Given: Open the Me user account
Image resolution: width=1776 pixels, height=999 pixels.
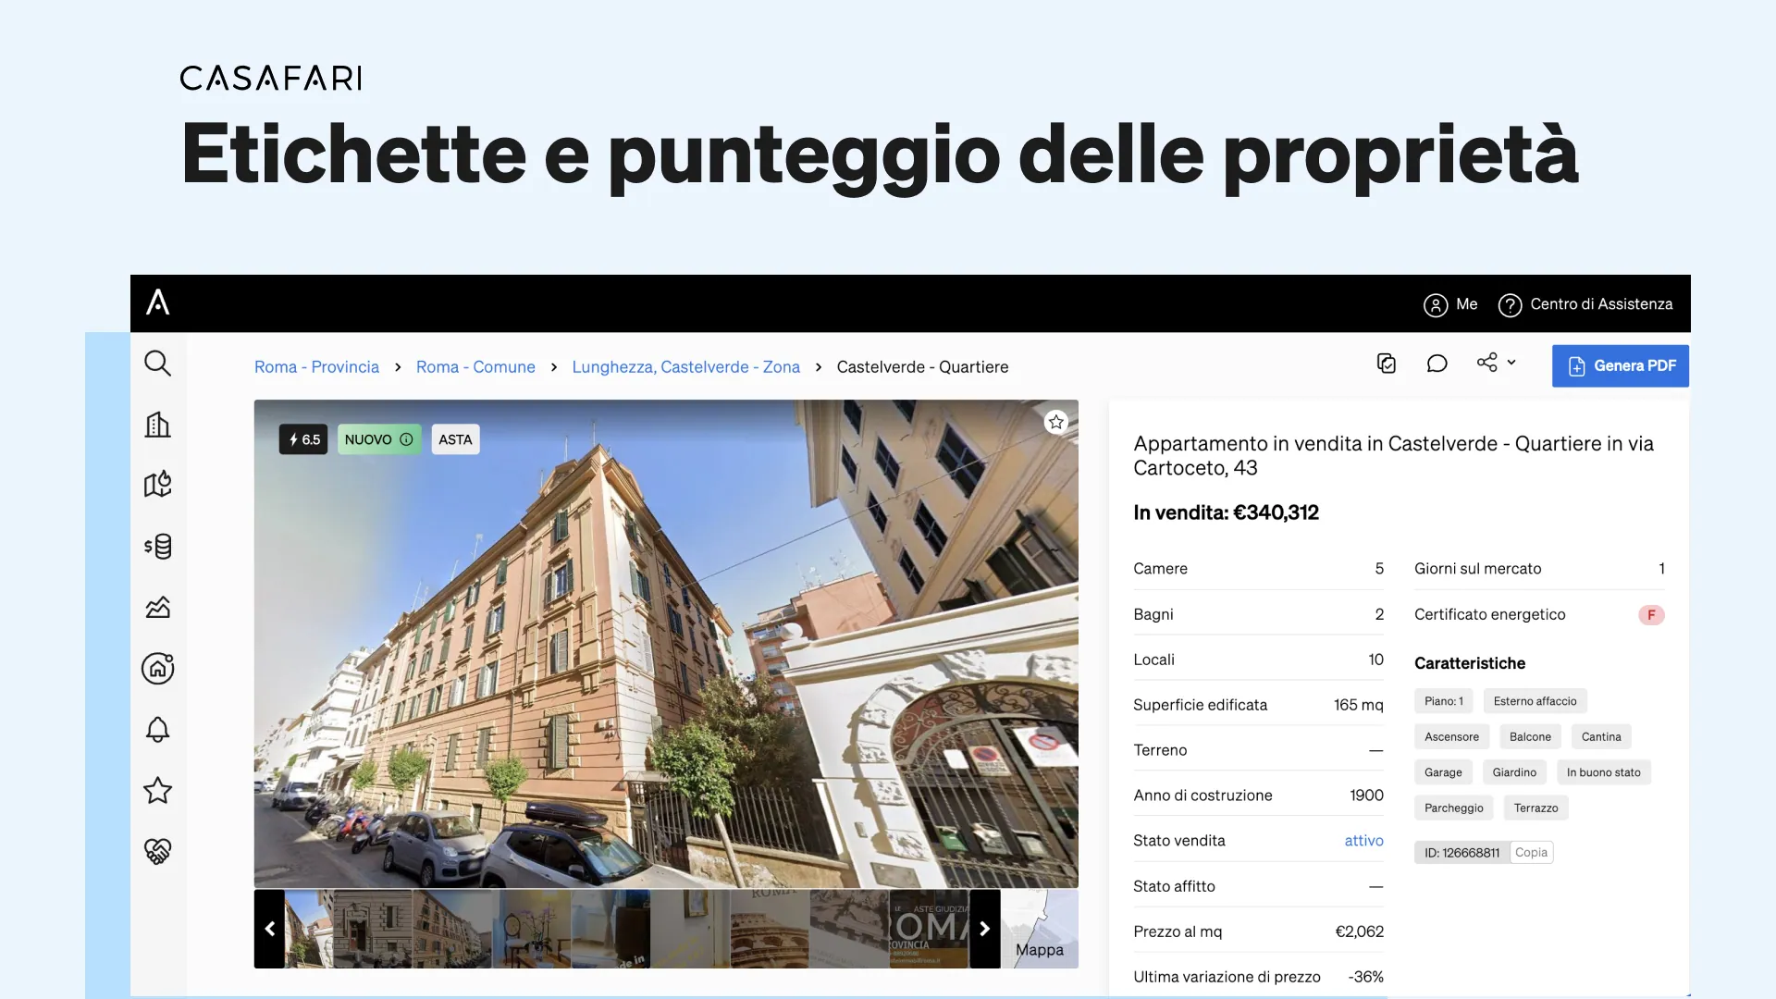Looking at the screenshot, I should point(1450,304).
